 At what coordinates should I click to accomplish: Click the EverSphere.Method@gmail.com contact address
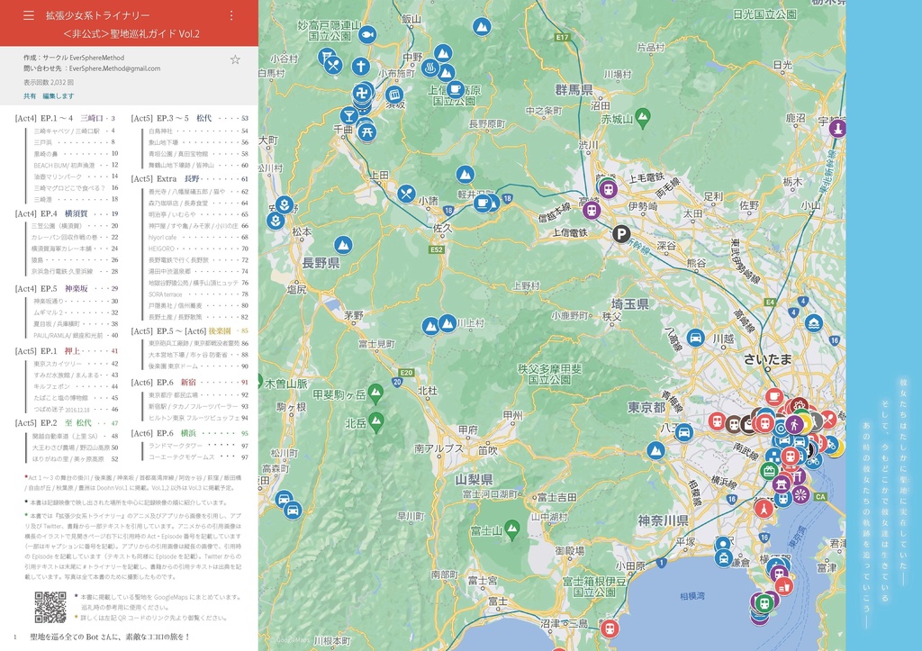pos(114,68)
